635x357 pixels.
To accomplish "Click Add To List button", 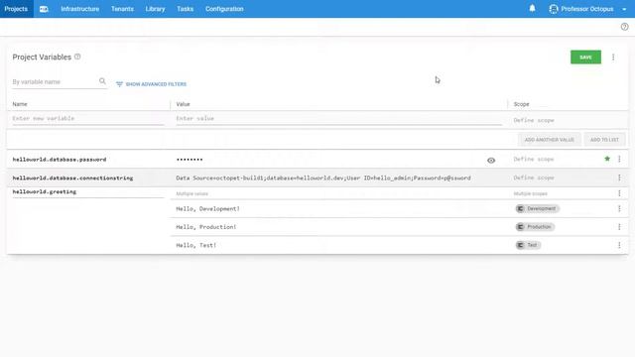I will click(604, 140).
